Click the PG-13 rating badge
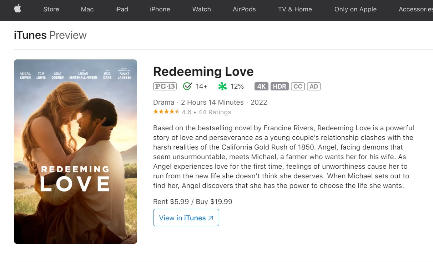Screen dimensions: 433x262 (x=165, y=86)
